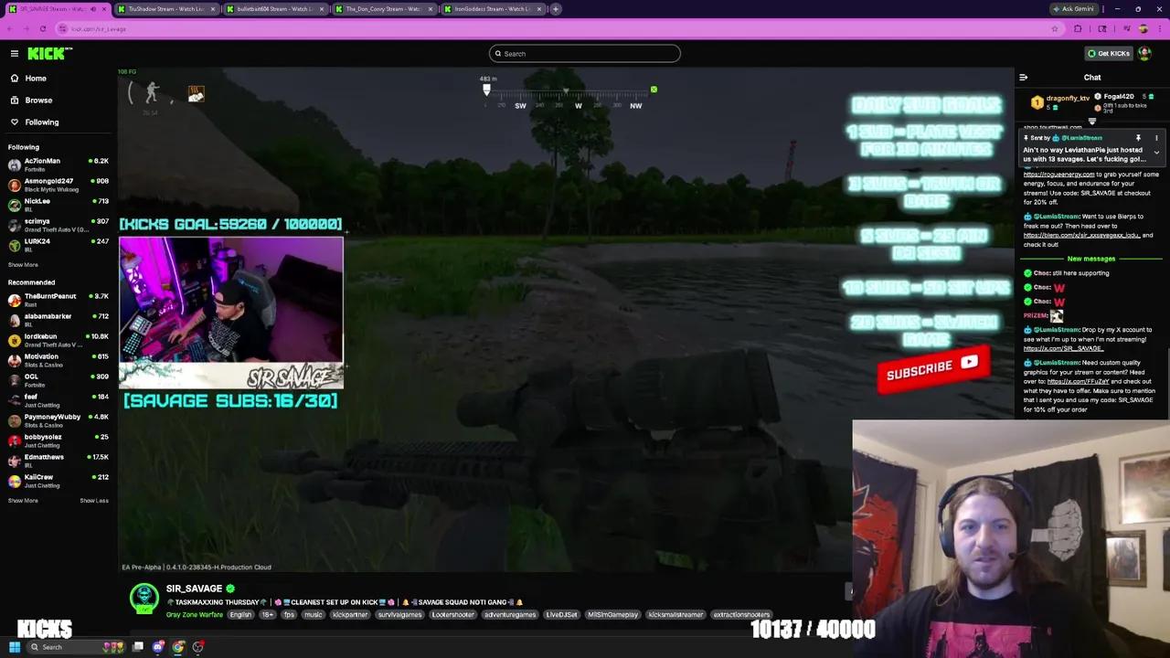Image resolution: width=1170 pixels, height=658 pixels.
Task: Open scrimya followed channel
Action: 57,225
